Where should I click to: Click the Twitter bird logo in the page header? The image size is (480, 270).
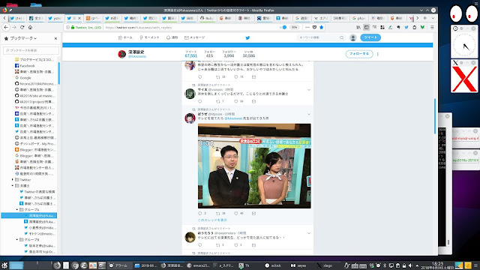247,37
